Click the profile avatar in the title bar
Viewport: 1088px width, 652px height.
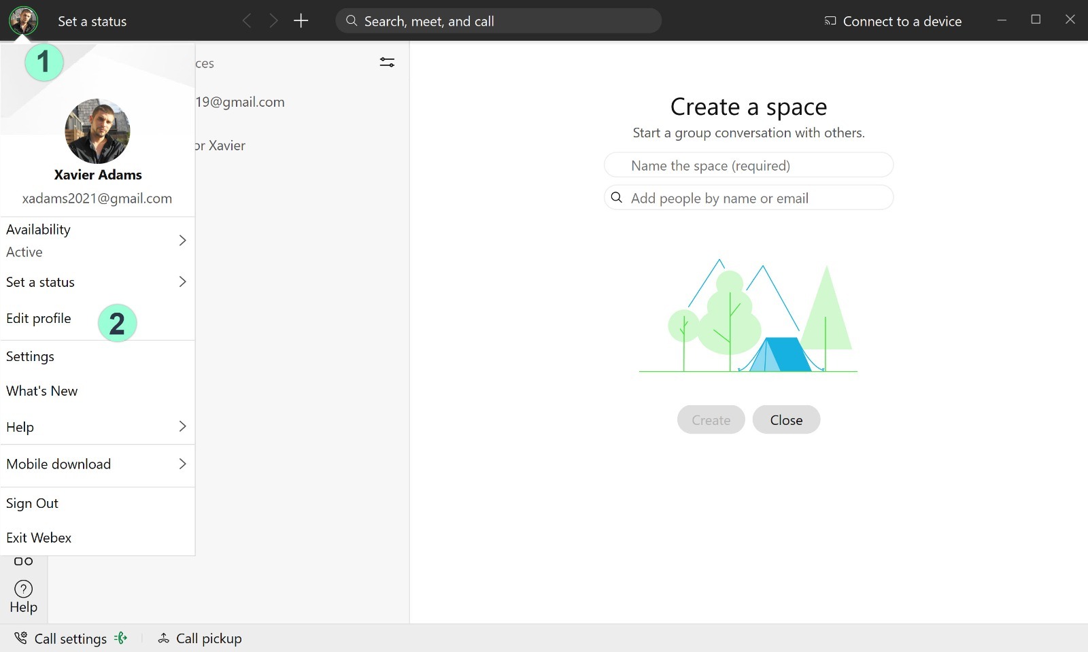click(x=23, y=21)
